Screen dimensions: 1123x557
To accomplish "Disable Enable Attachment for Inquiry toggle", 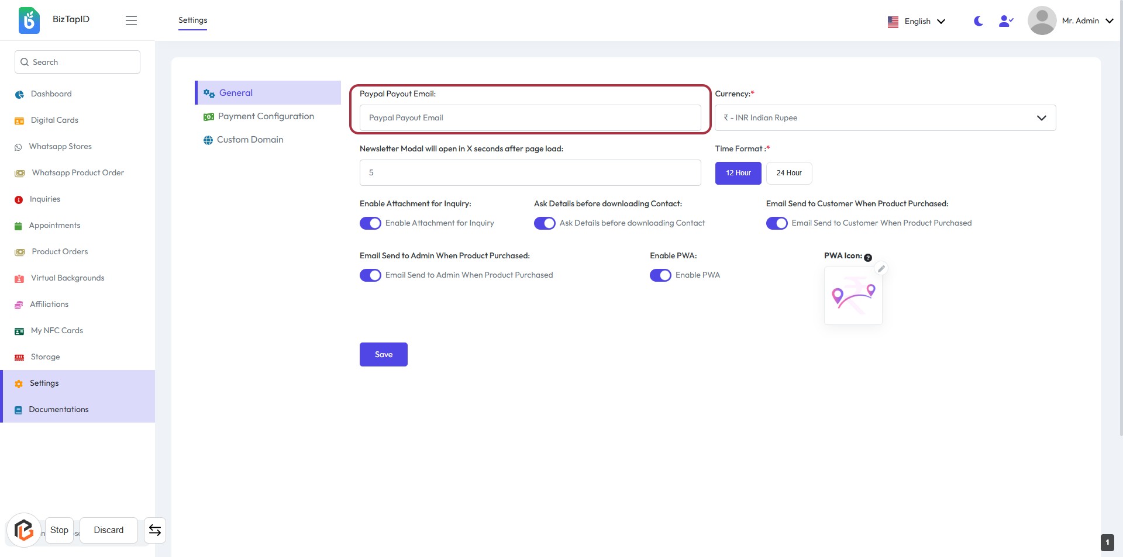I will [x=370, y=223].
